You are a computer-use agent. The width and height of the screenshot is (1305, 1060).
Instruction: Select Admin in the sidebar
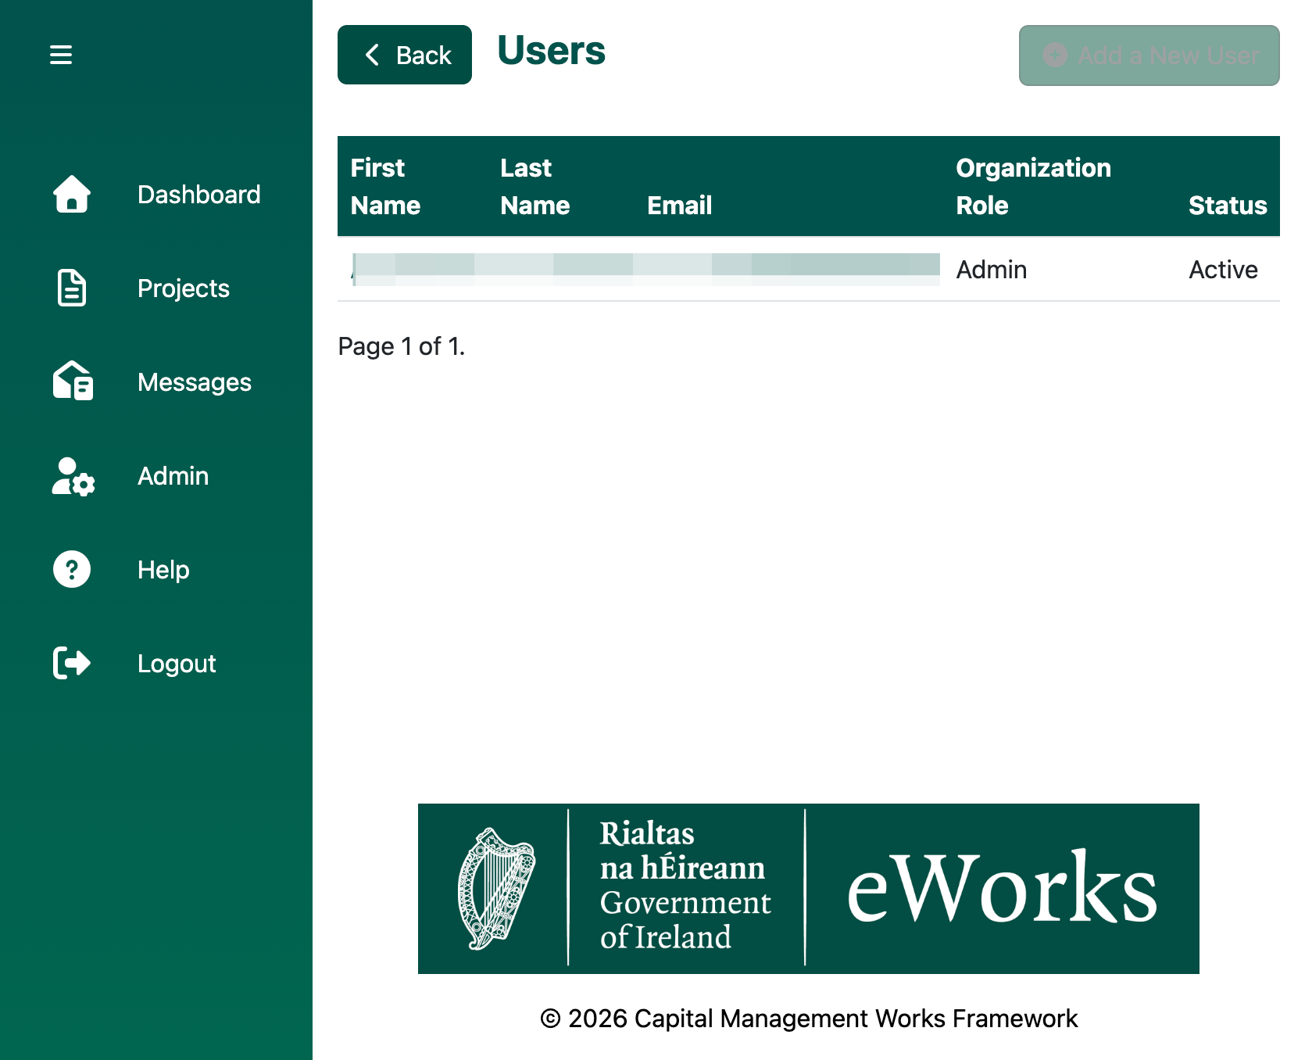pyautogui.click(x=173, y=476)
